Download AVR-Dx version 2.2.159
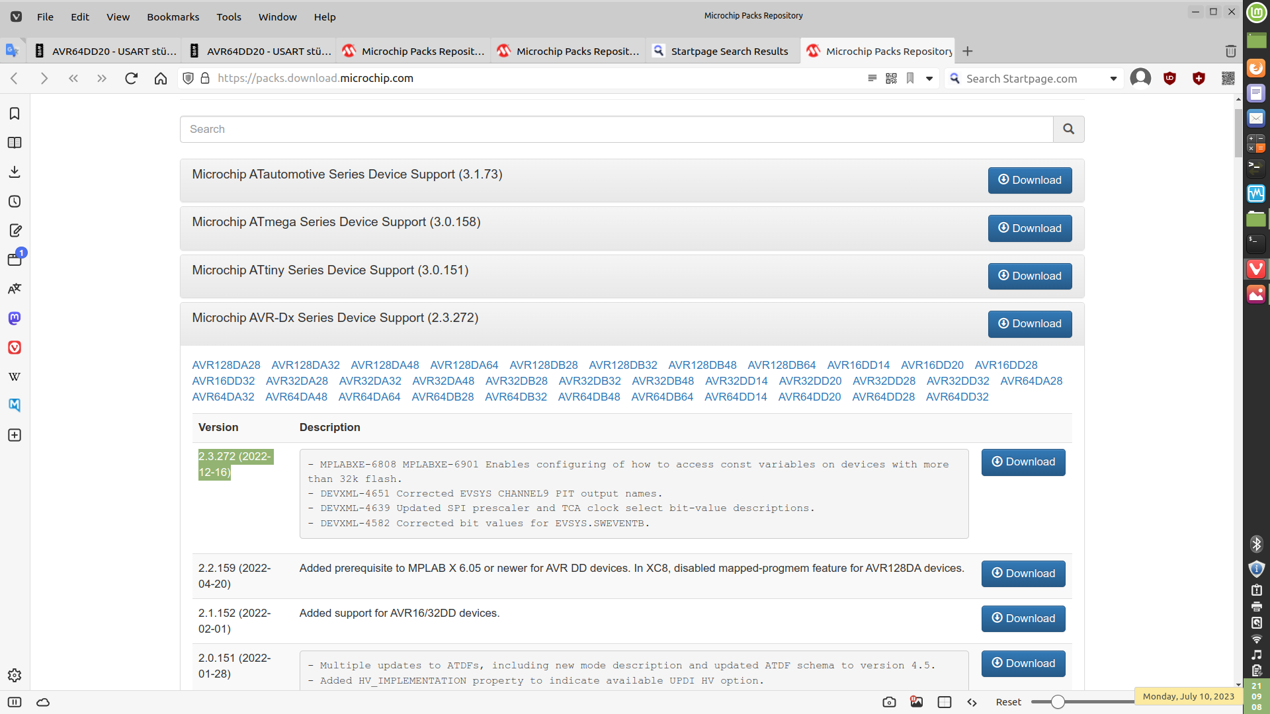1270x714 pixels. point(1023,574)
